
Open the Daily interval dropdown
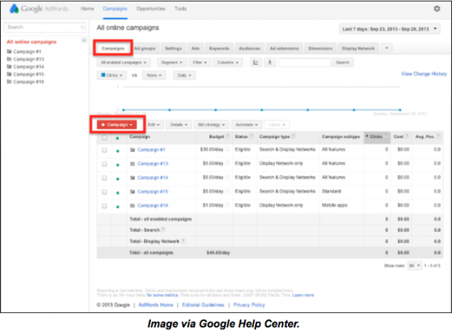click(x=184, y=75)
